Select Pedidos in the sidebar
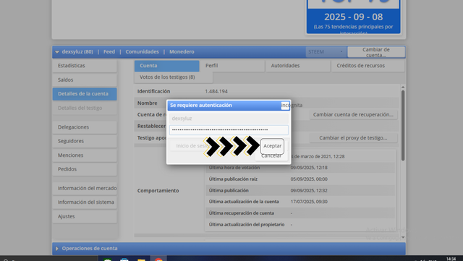This screenshot has width=463, height=261. pos(85,169)
